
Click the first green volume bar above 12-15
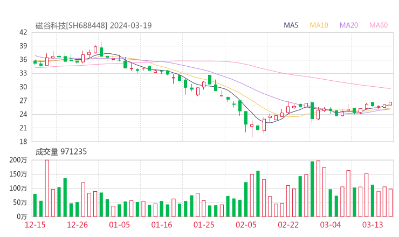click(x=35, y=205)
